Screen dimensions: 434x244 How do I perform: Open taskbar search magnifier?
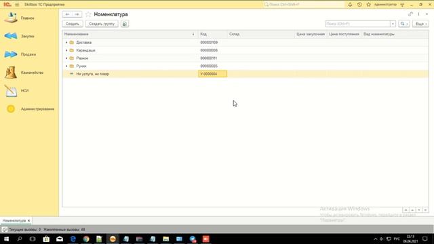(20, 239)
